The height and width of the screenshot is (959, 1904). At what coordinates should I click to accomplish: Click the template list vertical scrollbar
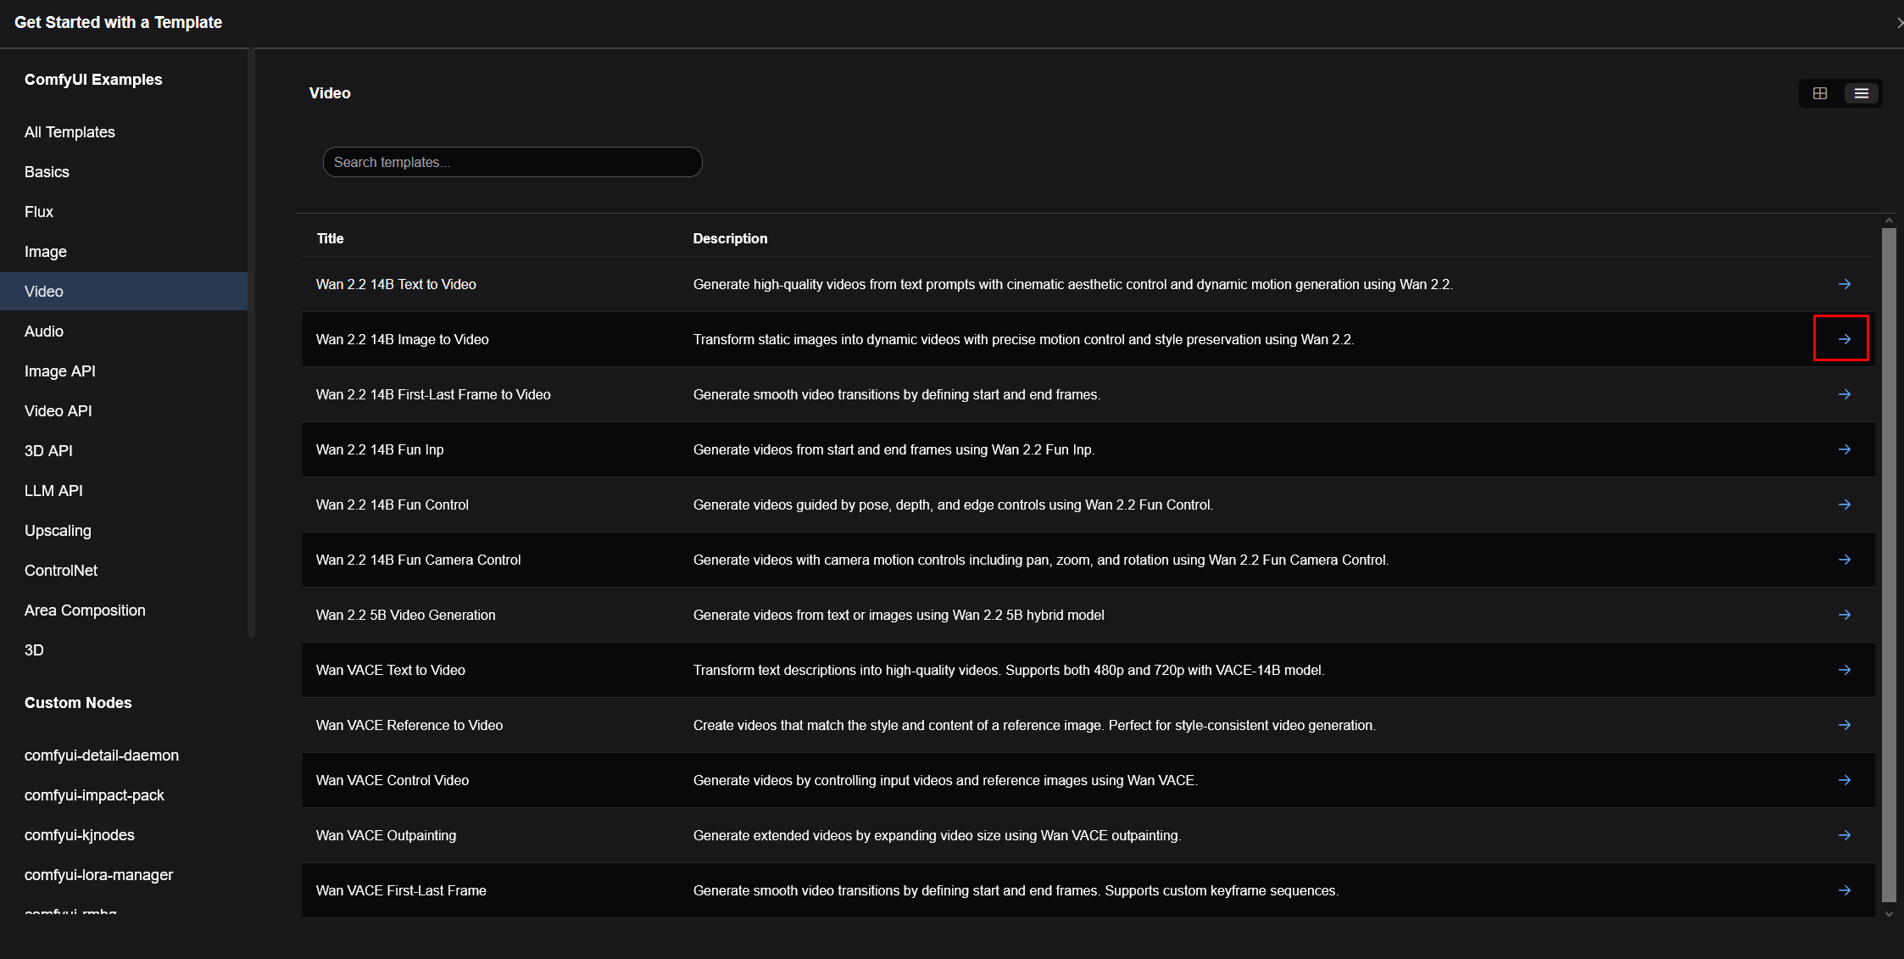click(x=1889, y=565)
